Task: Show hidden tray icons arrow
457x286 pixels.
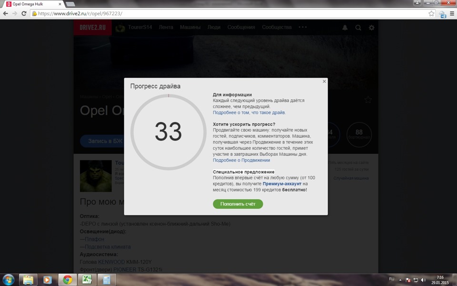Action: (400, 280)
